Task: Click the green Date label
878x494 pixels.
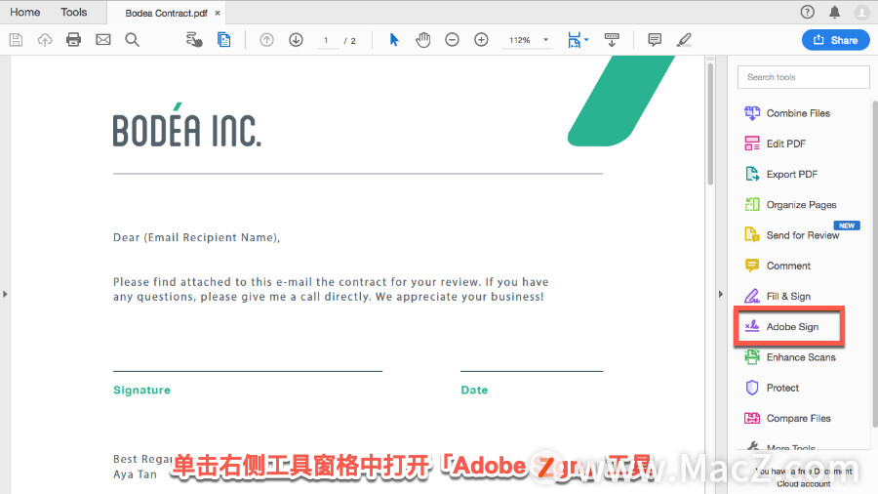Action: pyautogui.click(x=474, y=390)
